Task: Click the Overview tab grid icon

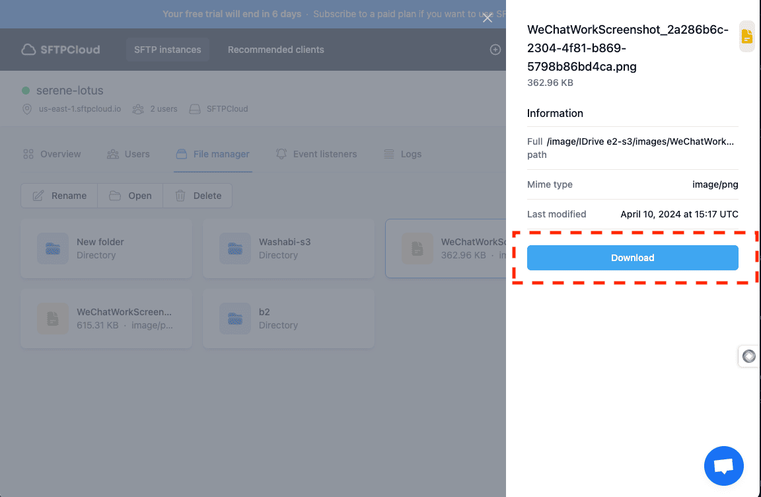Action: click(28, 154)
